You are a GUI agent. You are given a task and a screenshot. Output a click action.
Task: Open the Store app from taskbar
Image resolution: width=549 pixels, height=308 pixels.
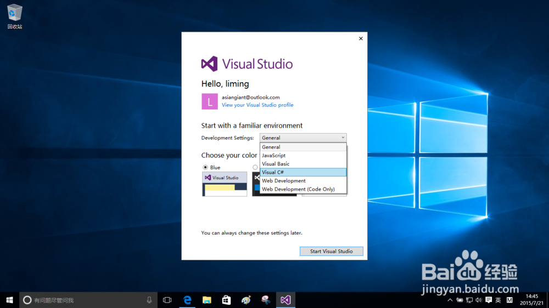pyautogui.click(x=227, y=300)
